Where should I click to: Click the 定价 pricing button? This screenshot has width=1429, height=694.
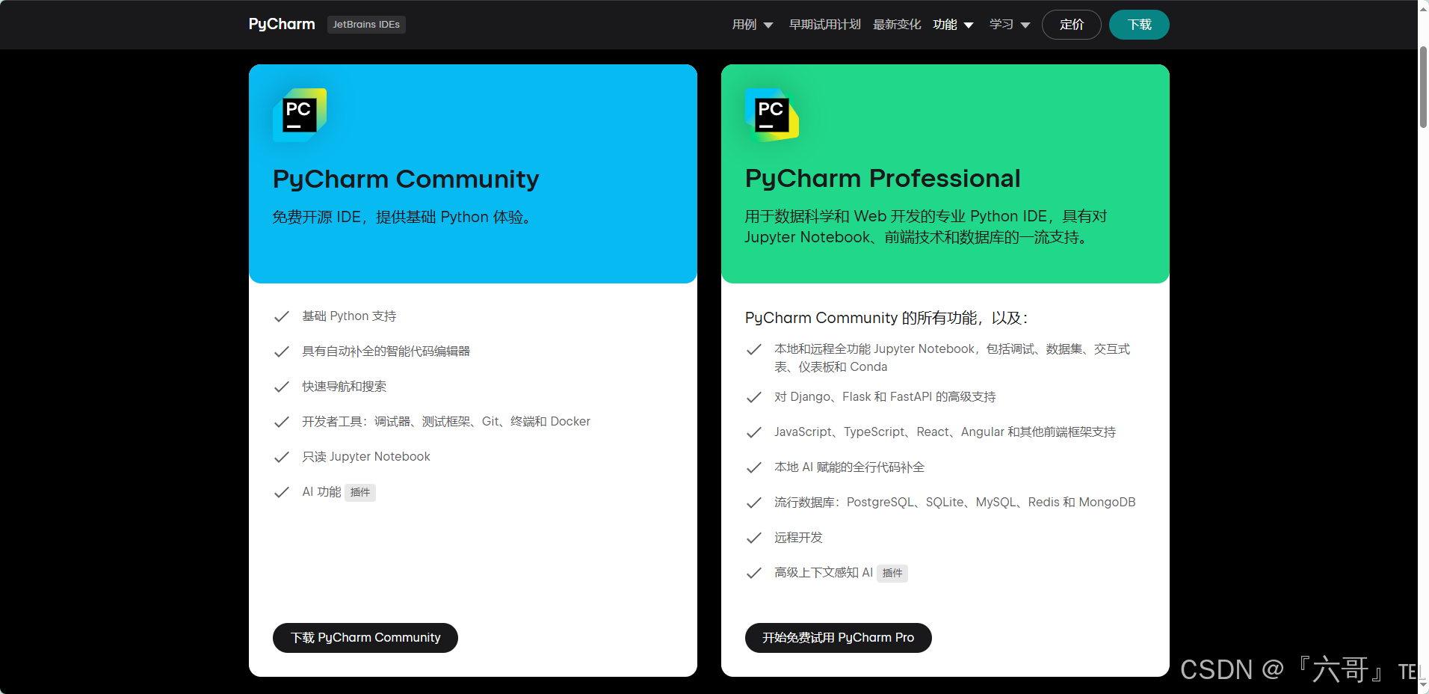(1072, 25)
